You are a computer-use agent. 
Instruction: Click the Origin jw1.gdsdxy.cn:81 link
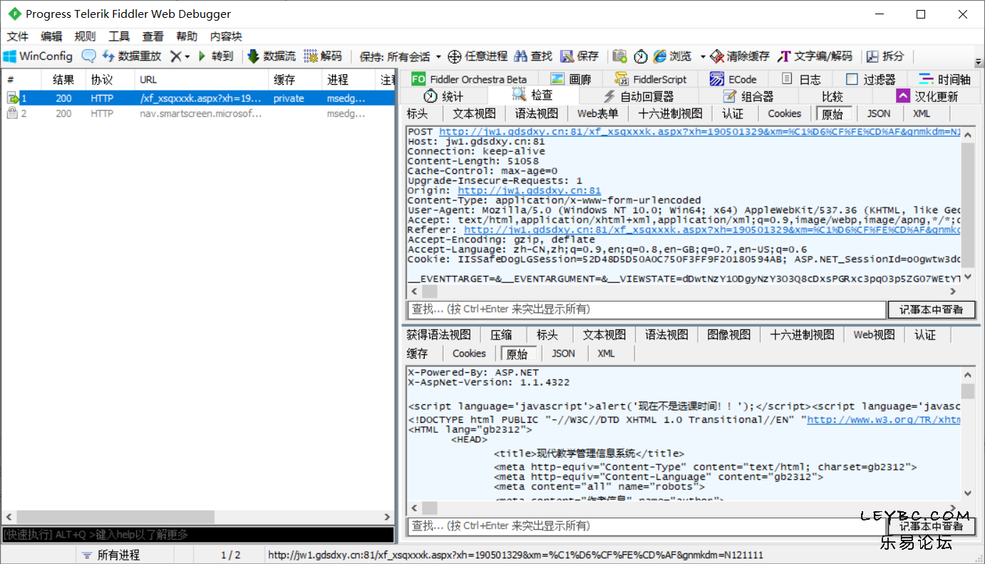coord(530,191)
